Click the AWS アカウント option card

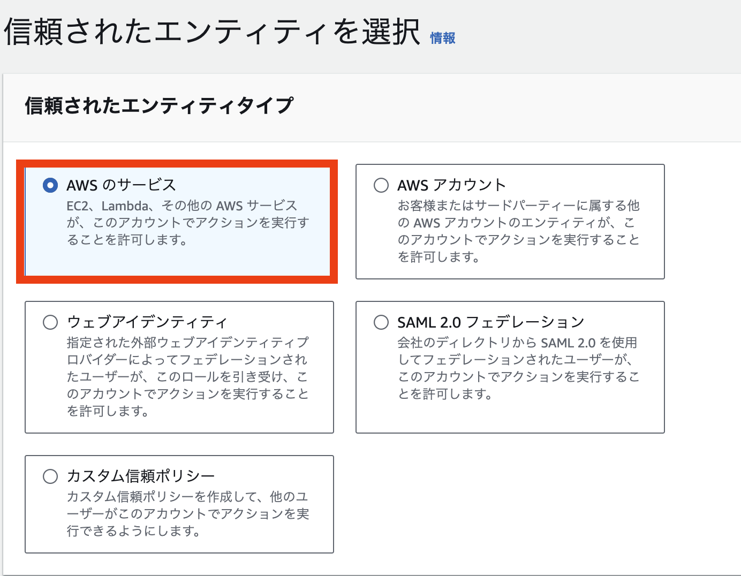point(510,222)
